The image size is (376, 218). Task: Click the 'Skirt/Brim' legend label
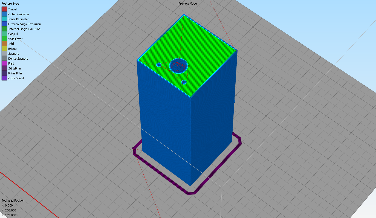point(15,68)
